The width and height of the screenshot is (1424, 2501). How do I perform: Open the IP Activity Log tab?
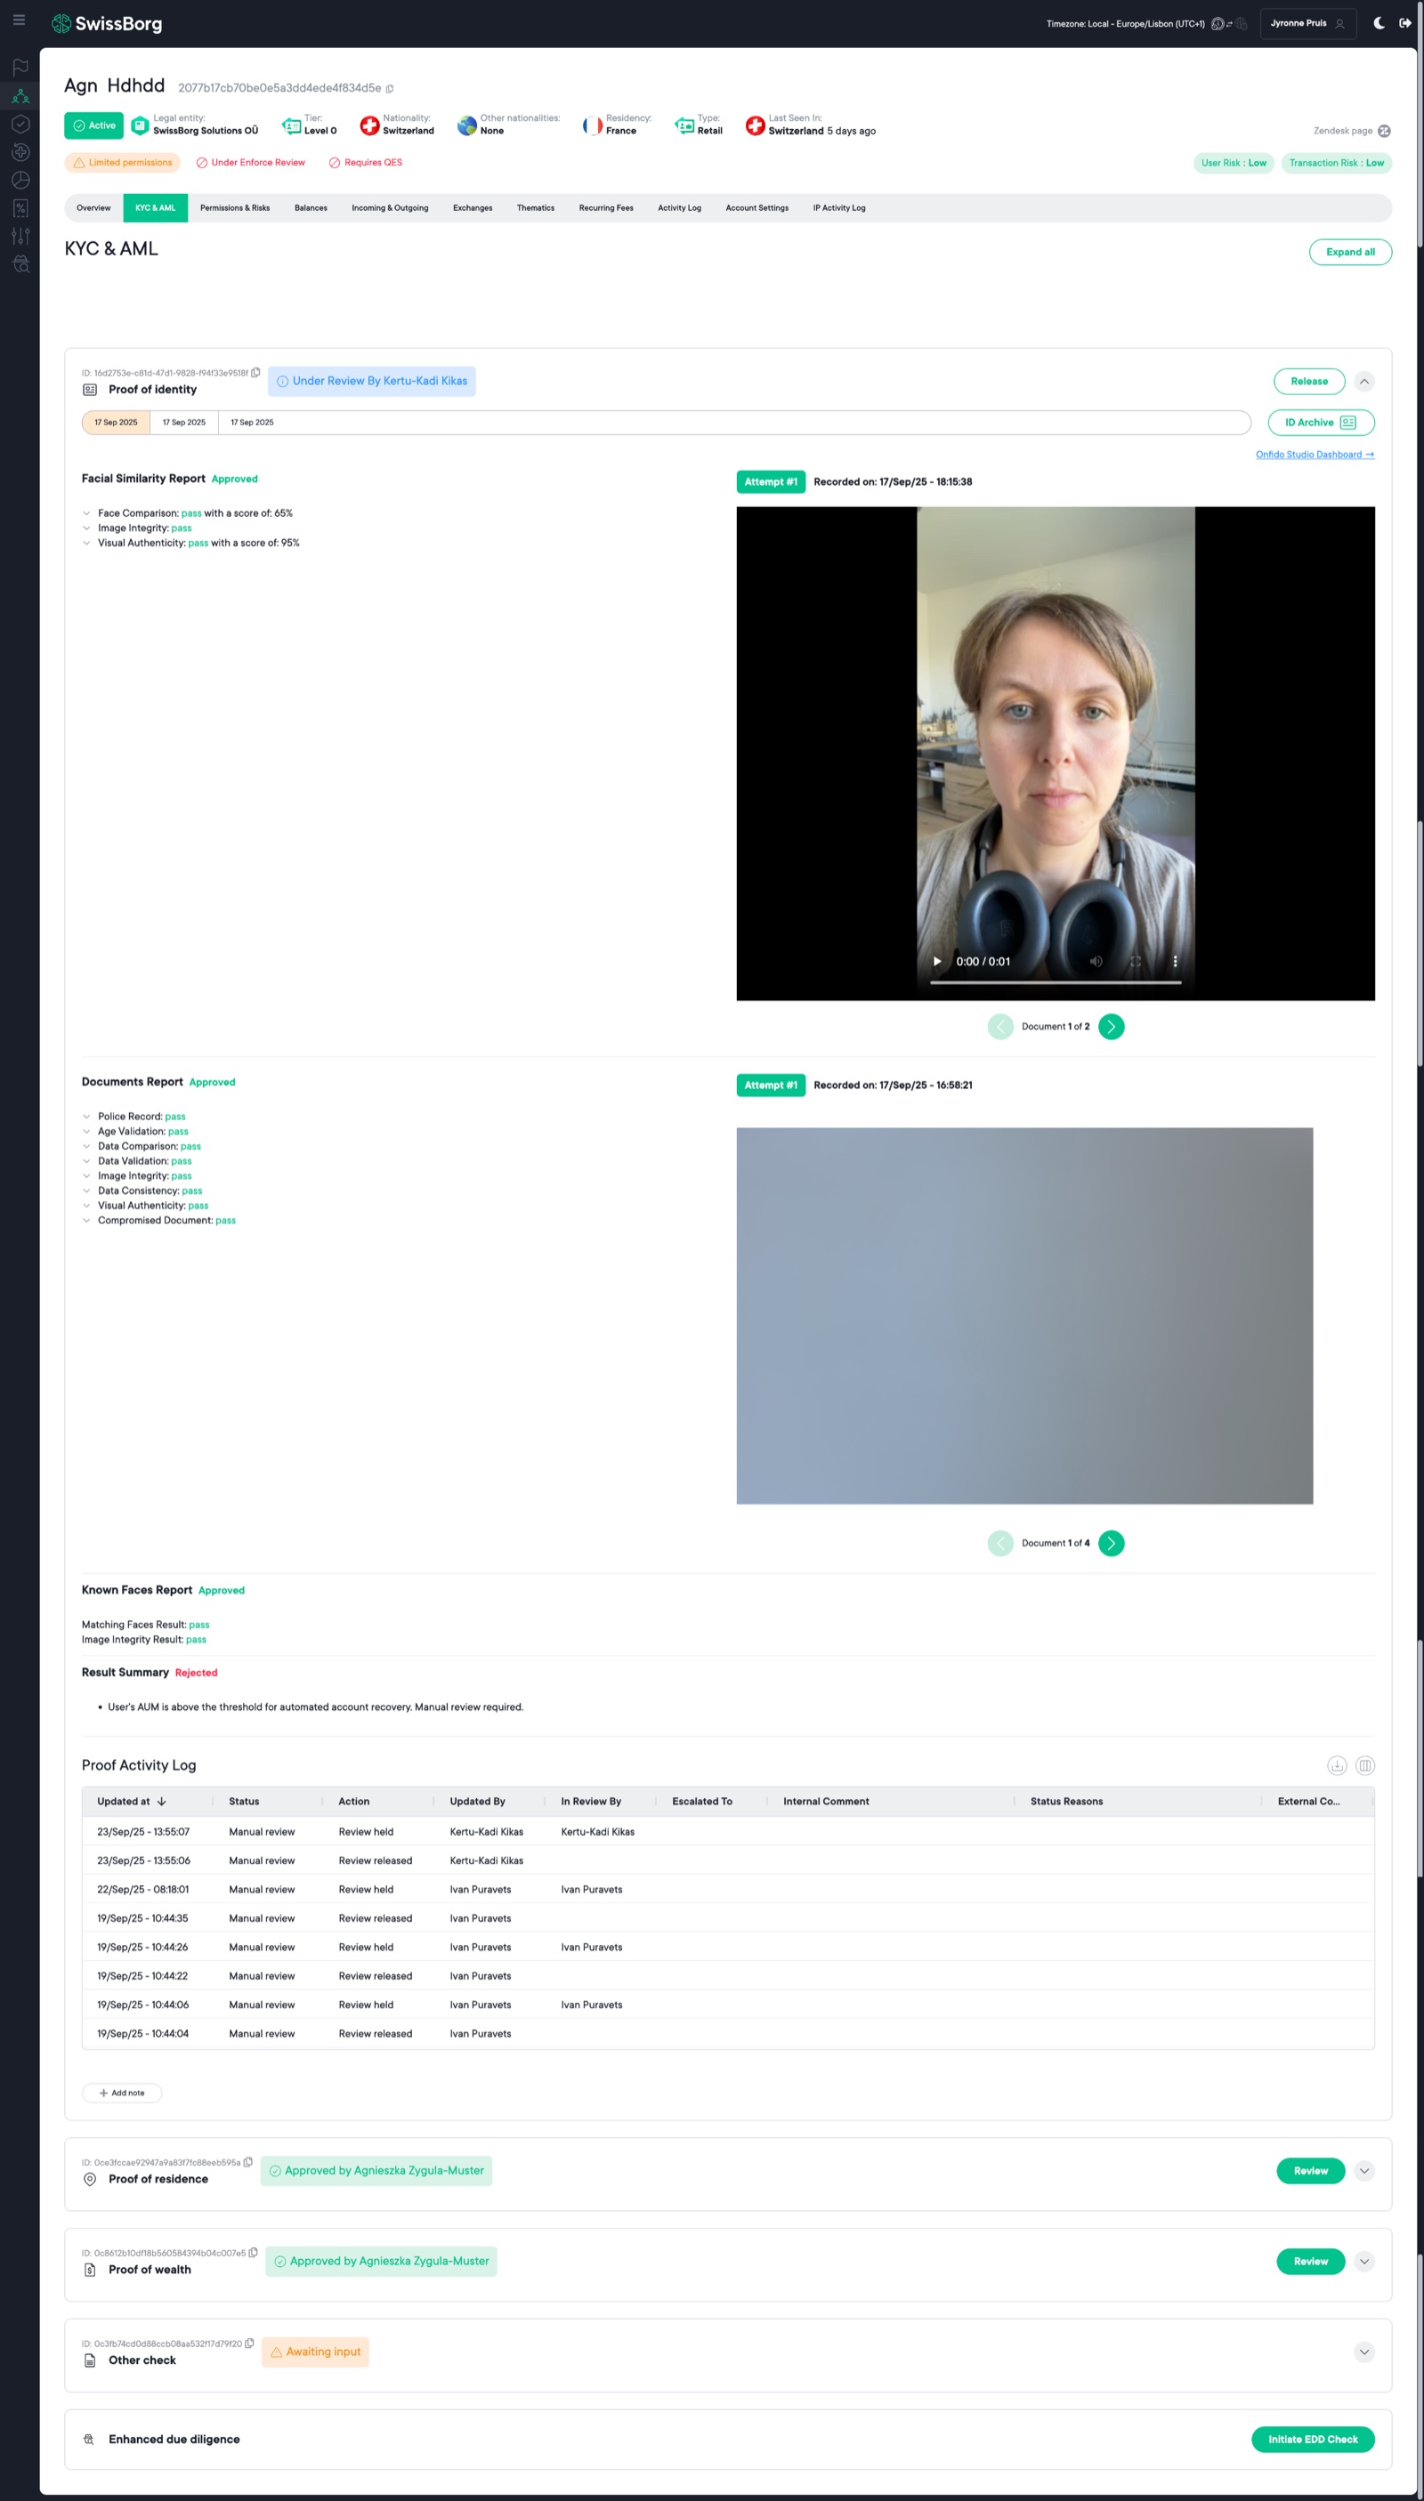pyautogui.click(x=839, y=208)
